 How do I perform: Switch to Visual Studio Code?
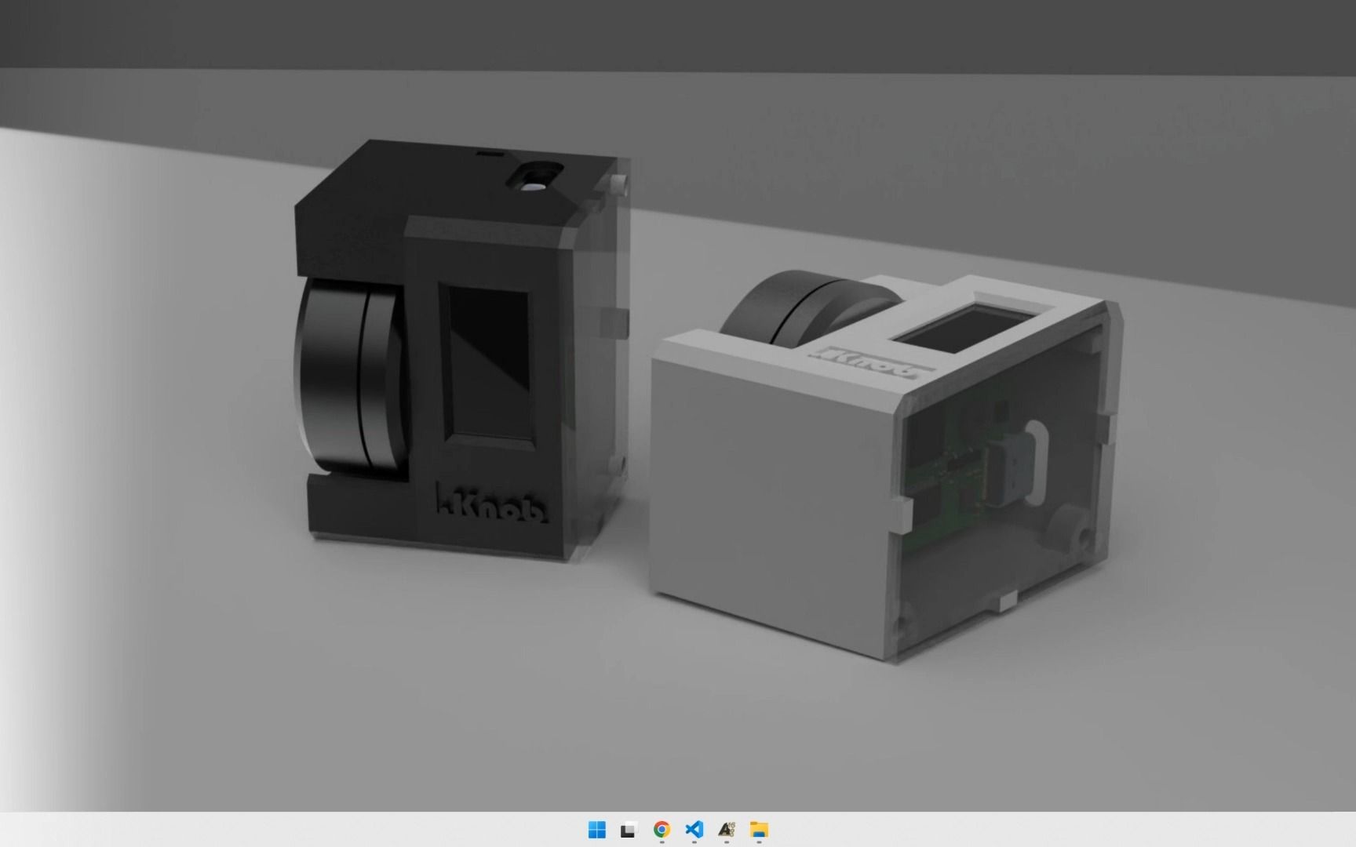point(694,829)
